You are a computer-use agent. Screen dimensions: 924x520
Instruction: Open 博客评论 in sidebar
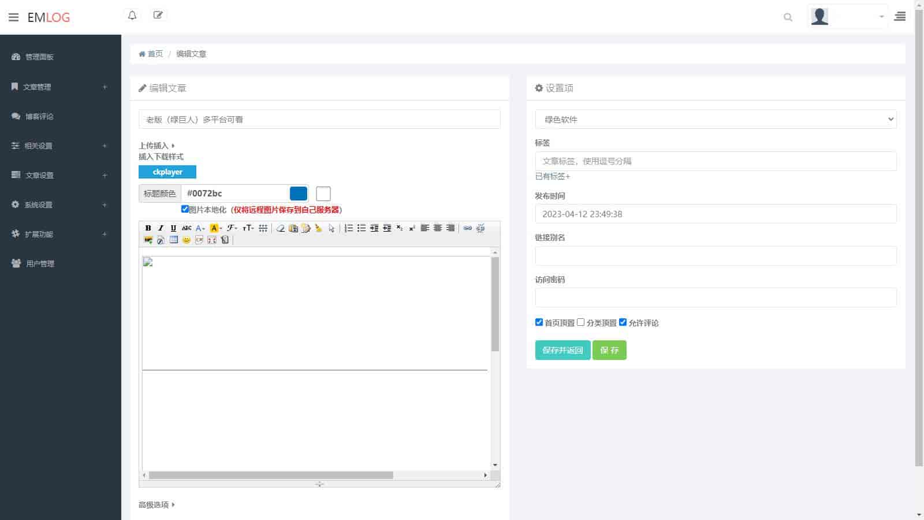click(x=60, y=116)
